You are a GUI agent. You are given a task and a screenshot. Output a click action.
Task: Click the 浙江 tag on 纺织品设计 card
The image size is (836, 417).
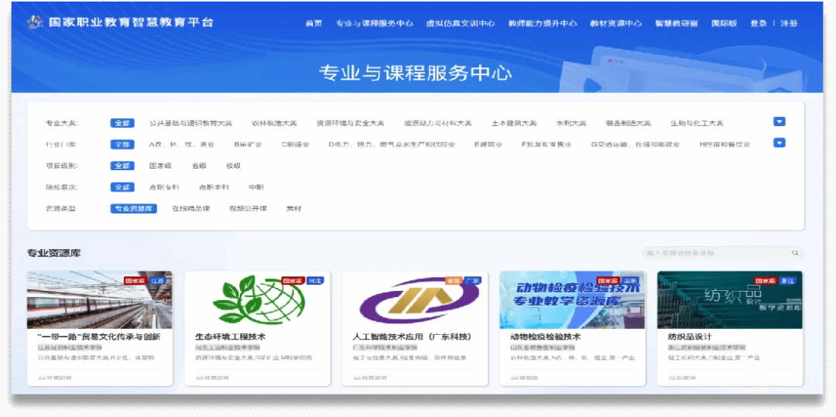pyautogui.click(x=790, y=281)
